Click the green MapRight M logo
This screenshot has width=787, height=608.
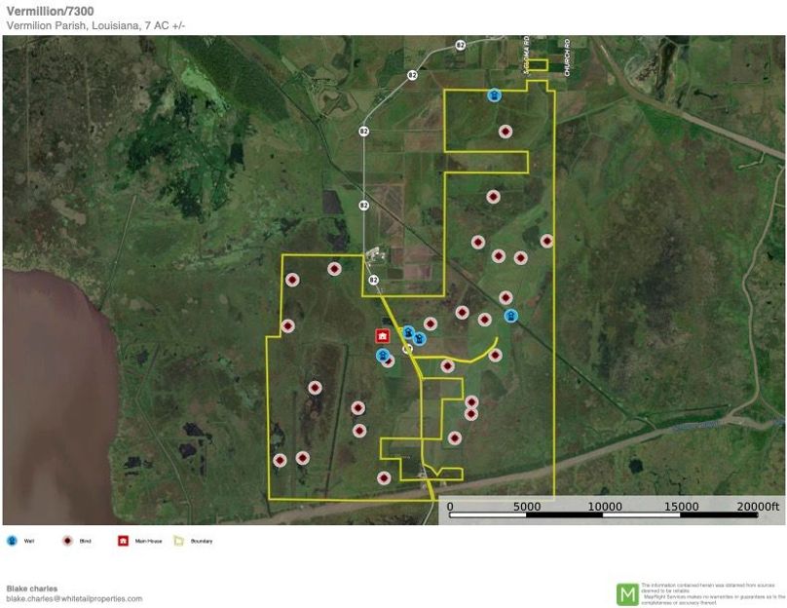pyautogui.click(x=627, y=593)
